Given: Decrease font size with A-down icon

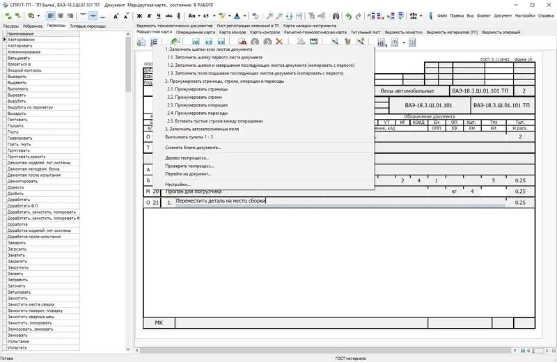Looking at the screenshot, I should click(126, 16).
